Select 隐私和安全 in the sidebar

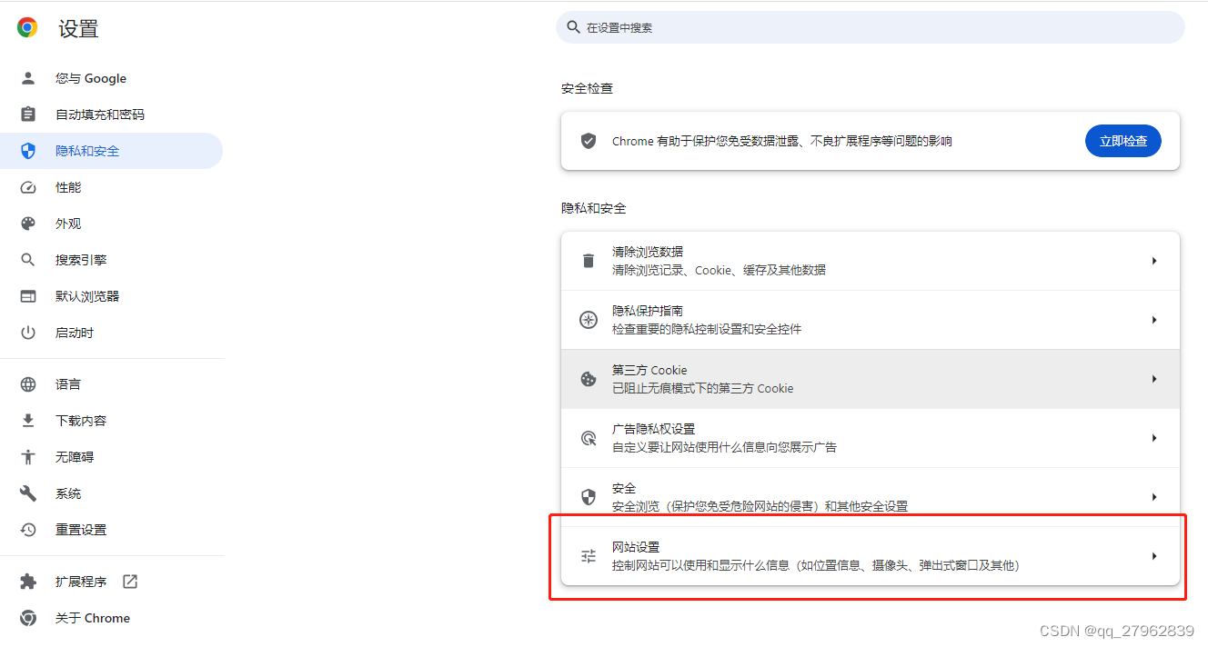pyautogui.click(x=111, y=151)
